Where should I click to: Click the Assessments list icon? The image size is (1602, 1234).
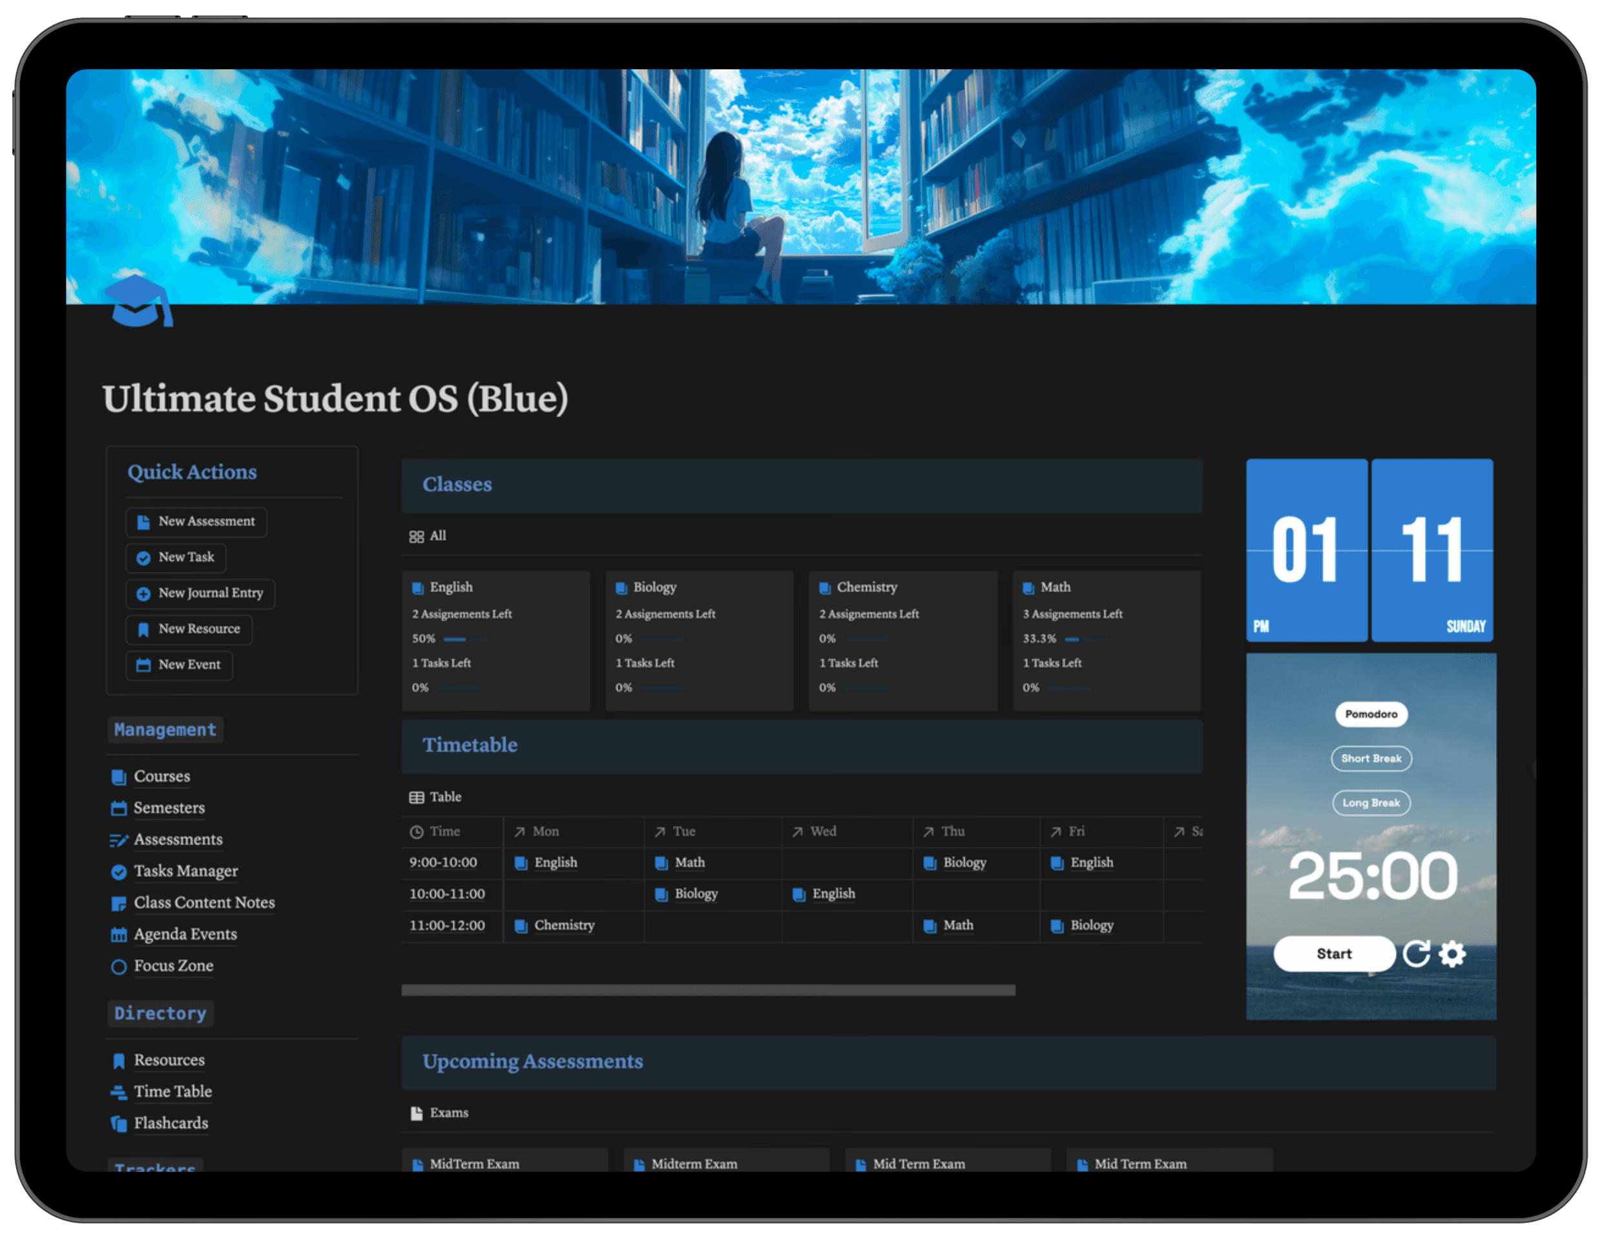coord(118,840)
